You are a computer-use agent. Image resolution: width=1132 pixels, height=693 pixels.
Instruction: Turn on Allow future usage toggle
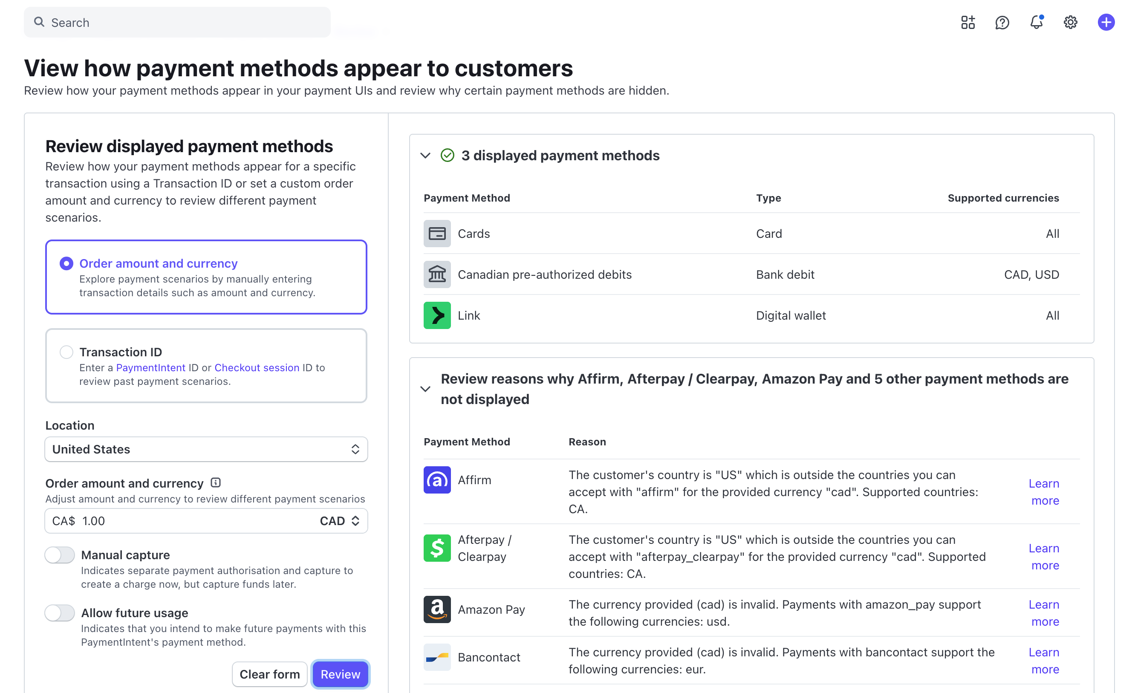60,613
